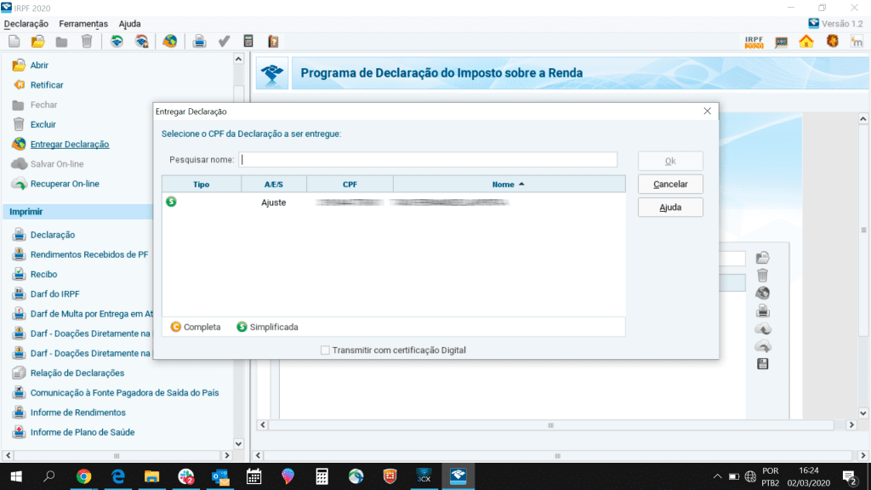The image size is (871, 490).
Task: Click Abrir in the sidebar
Action: click(39, 65)
